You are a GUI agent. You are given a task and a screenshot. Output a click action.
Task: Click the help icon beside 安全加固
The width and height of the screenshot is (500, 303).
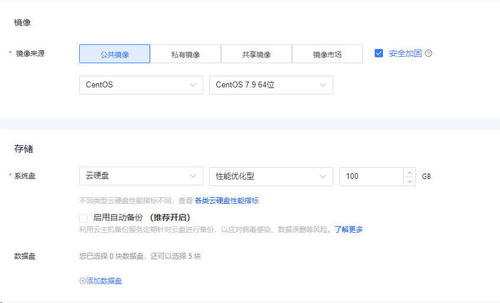point(428,53)
